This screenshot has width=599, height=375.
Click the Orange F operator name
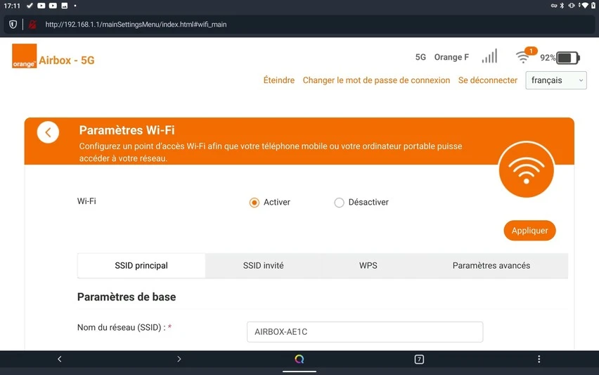451,57
